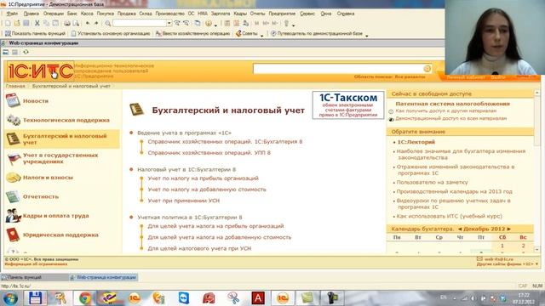The height and width of the screenshot is (306, 545).
Task: Click the scissors snipping tool taskbar icon
Action: click(x=233, y=298)
